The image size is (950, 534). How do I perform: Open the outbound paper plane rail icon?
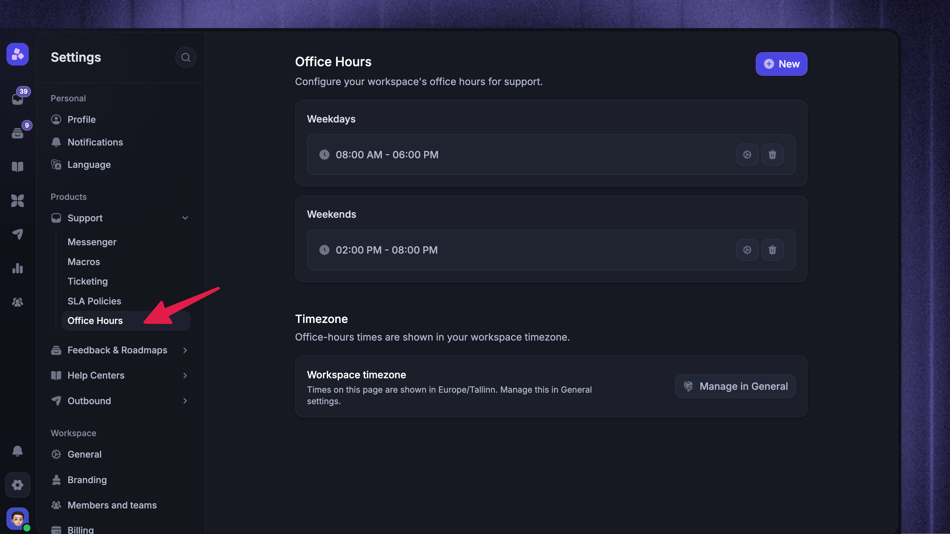[18, 234]
